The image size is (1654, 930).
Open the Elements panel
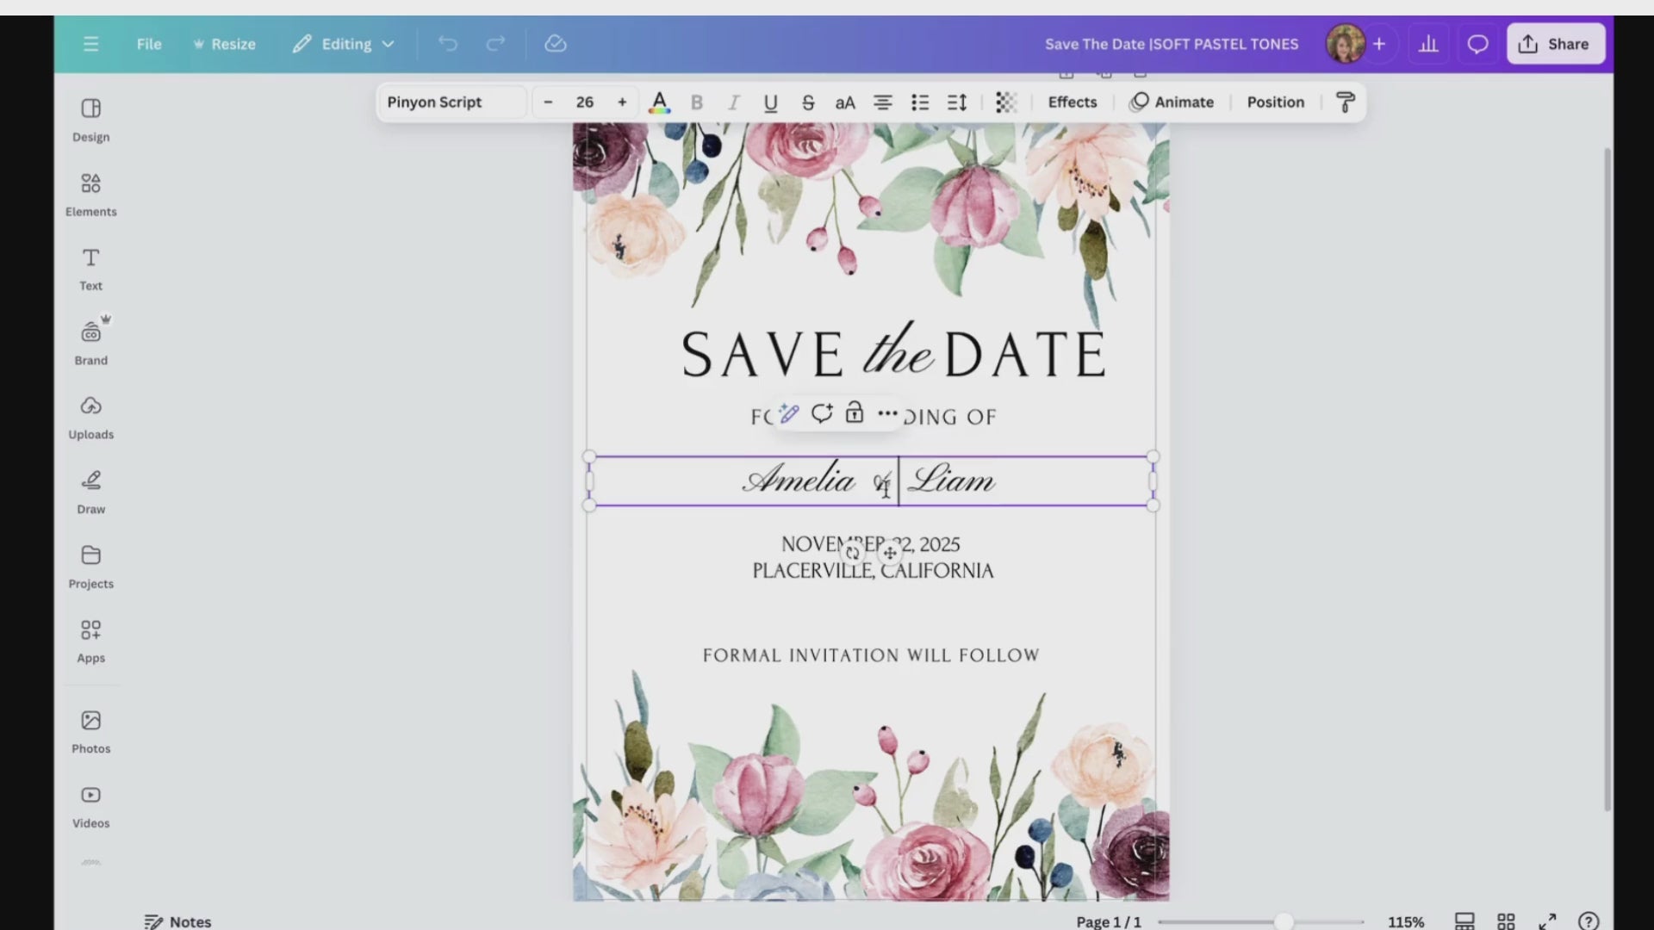click(x=90, y=194)
